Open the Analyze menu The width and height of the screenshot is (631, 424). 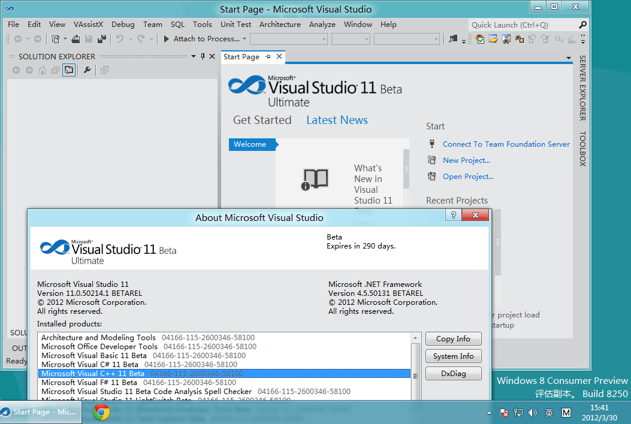[322, 24]
